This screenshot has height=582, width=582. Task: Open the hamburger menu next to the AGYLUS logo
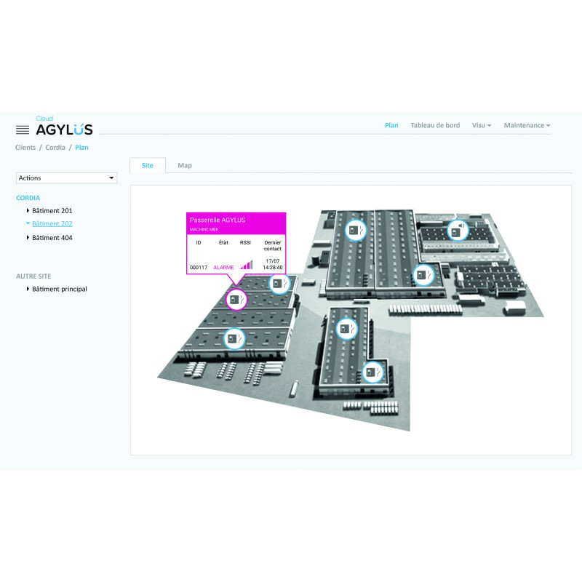point(23,129)
